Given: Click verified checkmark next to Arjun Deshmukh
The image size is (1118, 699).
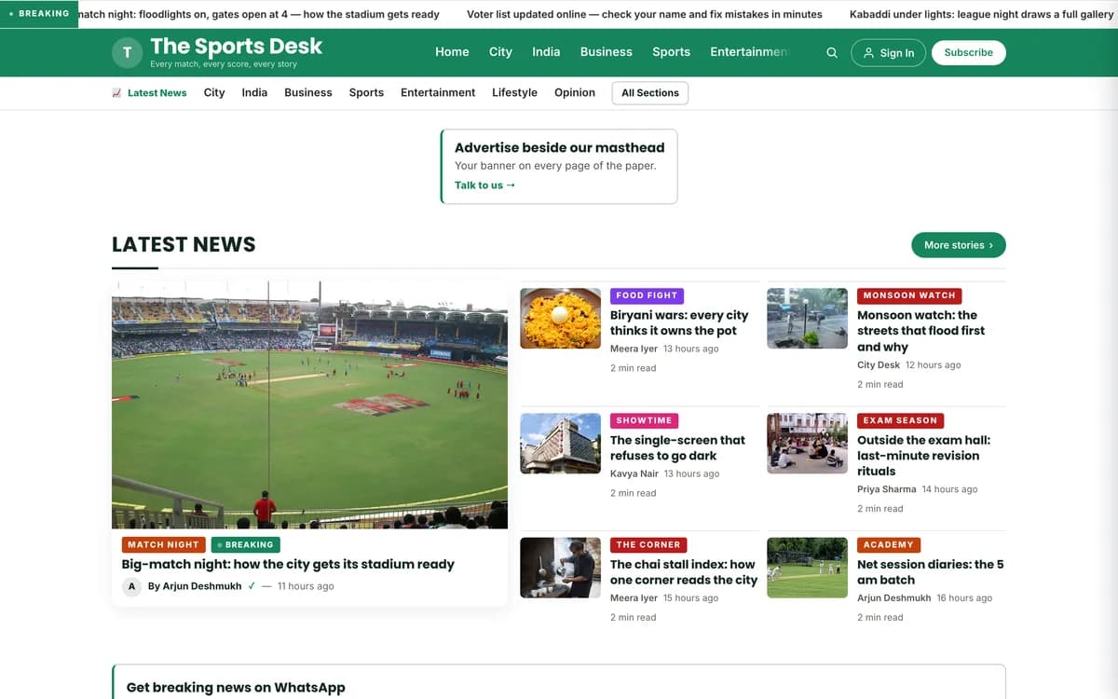Looking at the screenshot, I should click(x=252, y=586).
